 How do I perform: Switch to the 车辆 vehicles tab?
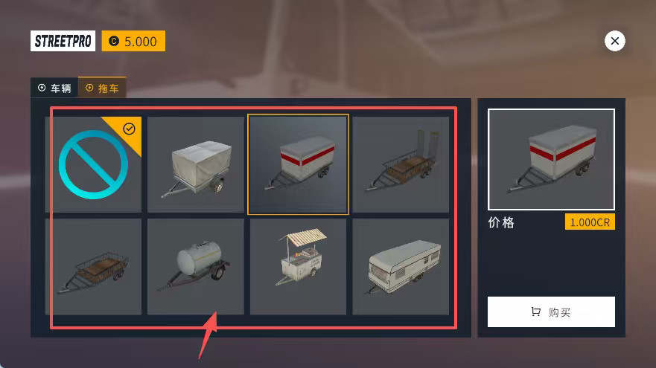click(54, 88)
